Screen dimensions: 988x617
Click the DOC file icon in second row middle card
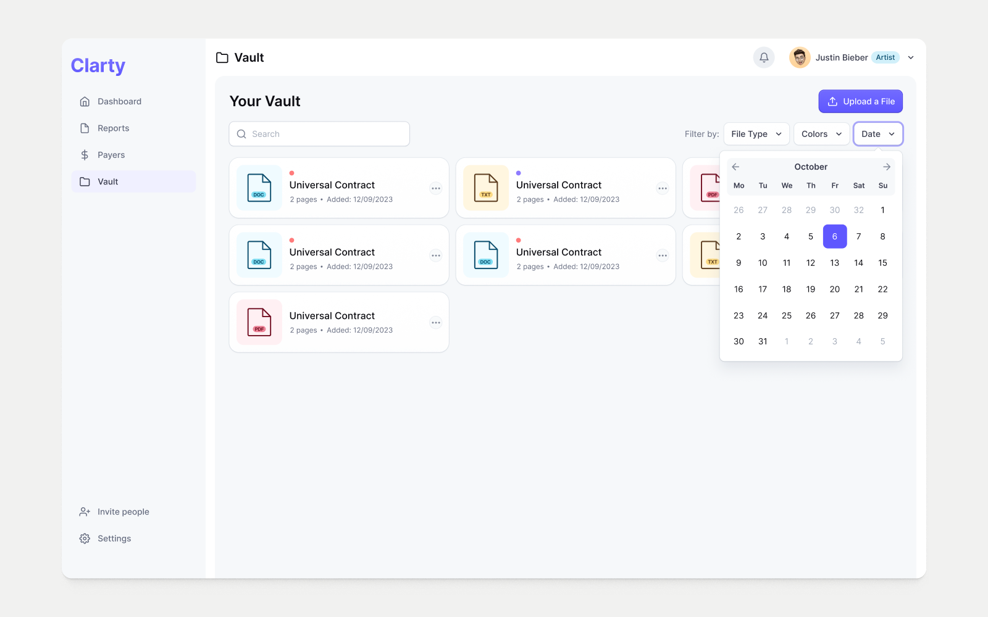[486, 255]
